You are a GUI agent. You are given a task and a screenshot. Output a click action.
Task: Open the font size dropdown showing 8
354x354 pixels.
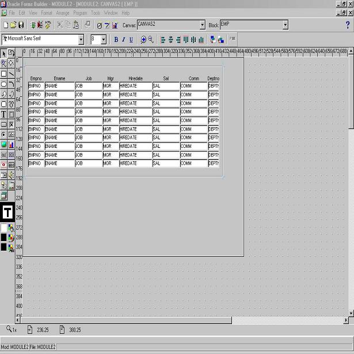tap(104, 40)
